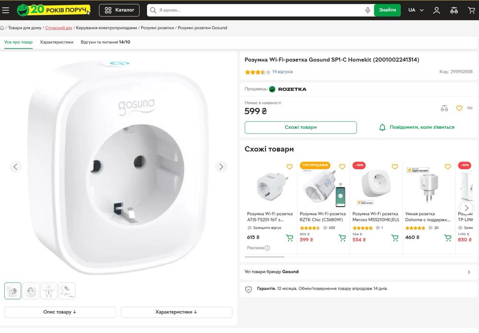Open the comparison scales icon in header
Image resolution: width=479 pixels, height=333 pixels.
pyautogui.click(x=455, y=10)
